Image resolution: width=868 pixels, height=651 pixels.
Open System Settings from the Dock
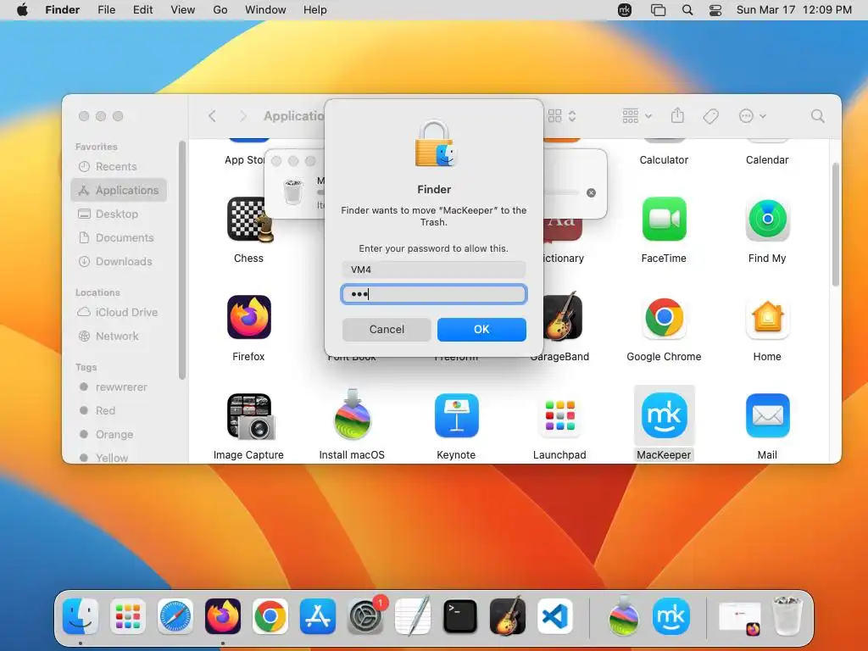pos(365,616)
